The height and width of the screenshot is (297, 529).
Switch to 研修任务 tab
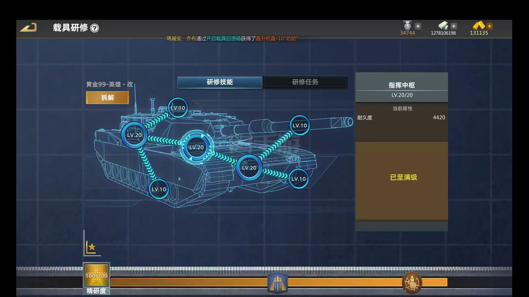pyautogui.click(x=305, y=82)
